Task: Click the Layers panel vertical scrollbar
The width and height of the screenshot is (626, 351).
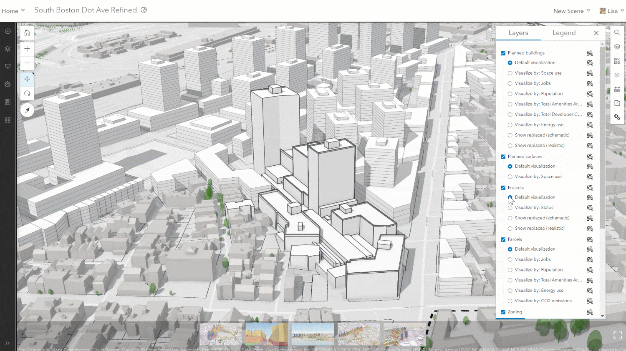Action: pyautogui.click(x=602, y=137)
